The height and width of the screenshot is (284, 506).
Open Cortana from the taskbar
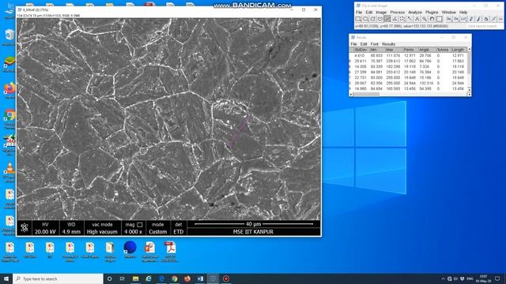point(109,278)
